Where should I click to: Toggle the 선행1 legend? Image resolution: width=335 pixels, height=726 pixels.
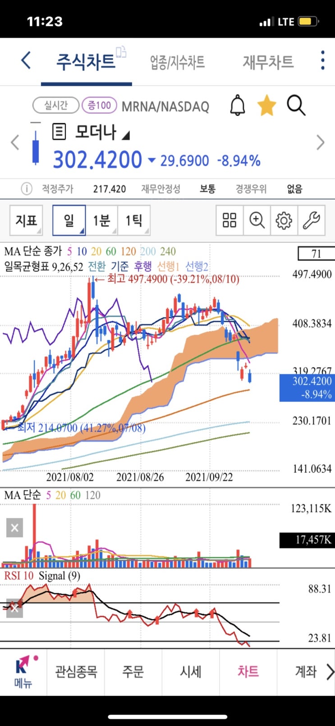(168, 266)
